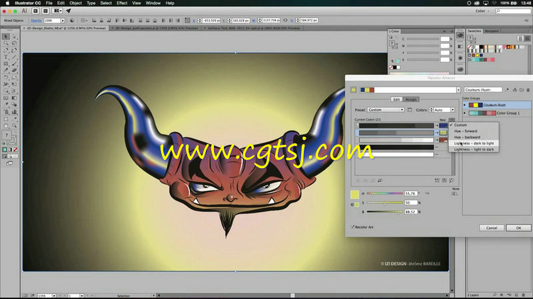Open the Preset Custom dropdown
533x299 pixels.
[x=386, y=110]
